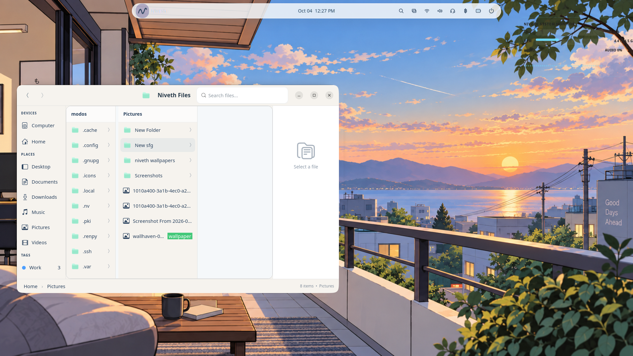Open Desktop in the Places sidebar
633x356 pixels.
click(41, 167)
